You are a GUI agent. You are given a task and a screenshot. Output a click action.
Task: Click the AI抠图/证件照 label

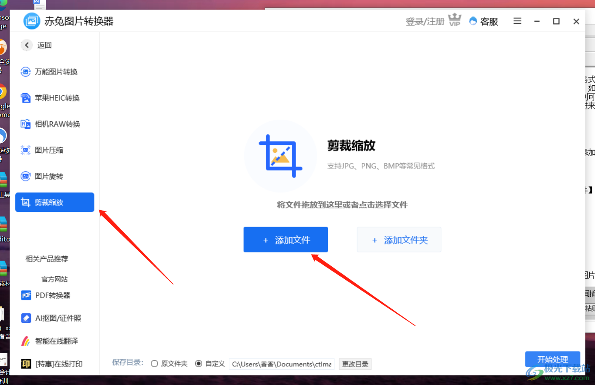pyautogui.click(x=58, y=318)
